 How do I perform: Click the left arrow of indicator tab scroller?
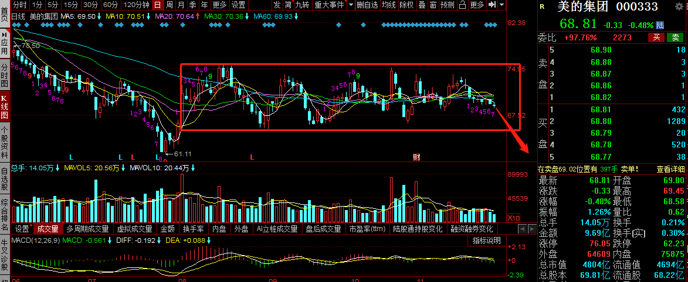pos(522,229)
